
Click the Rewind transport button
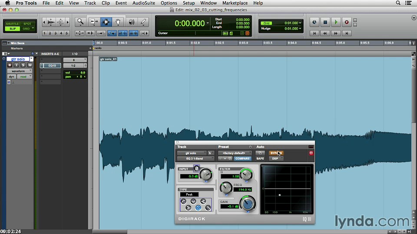tap(325, 33)
